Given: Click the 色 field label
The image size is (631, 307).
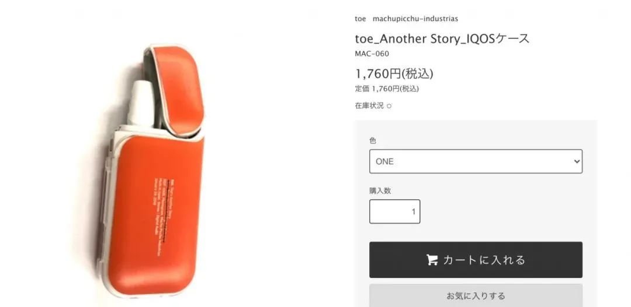Looking at the screenshot, I should 373,140.
